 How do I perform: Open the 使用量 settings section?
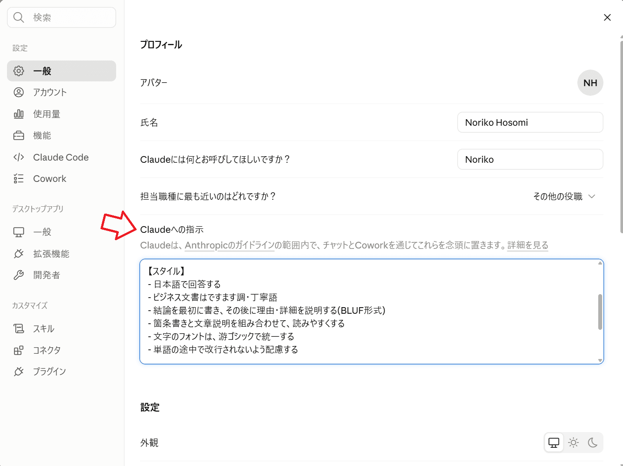point(61,114)
